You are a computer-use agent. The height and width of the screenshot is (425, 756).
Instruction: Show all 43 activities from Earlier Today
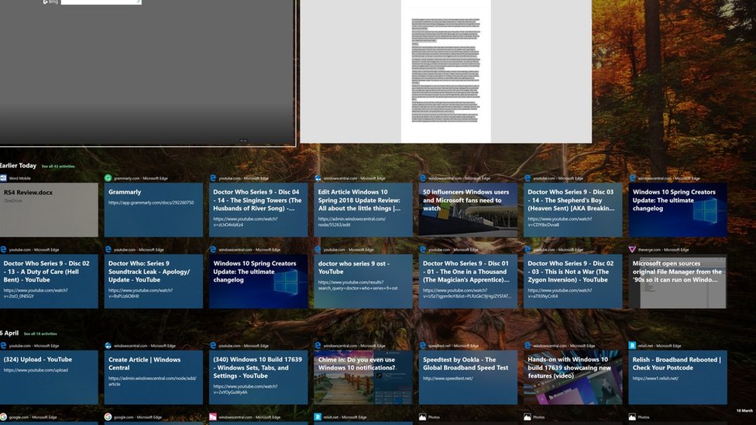click(x=59, y=166)
